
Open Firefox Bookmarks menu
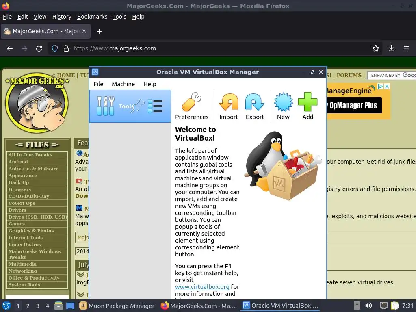(92, 17)
